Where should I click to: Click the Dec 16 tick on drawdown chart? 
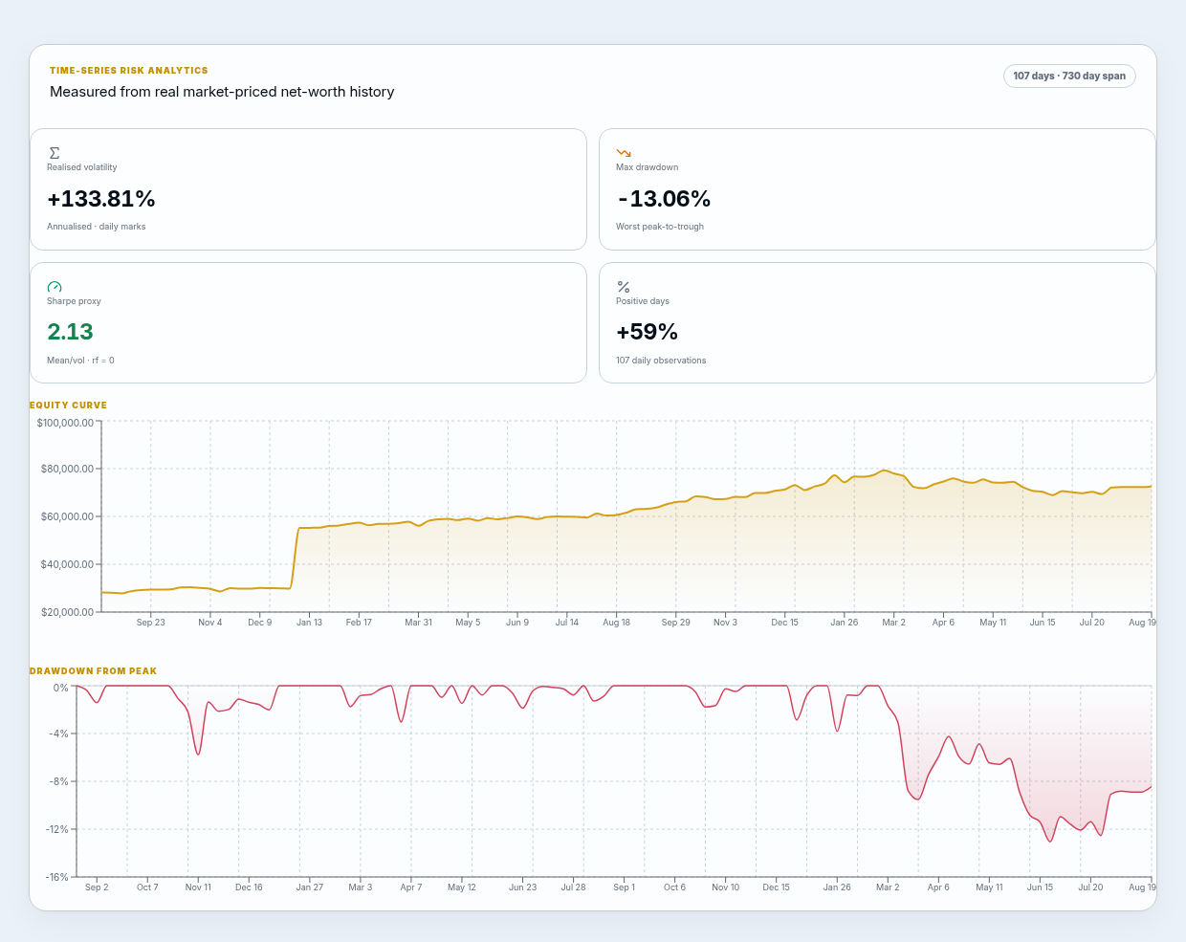click(x=249, y=887)
